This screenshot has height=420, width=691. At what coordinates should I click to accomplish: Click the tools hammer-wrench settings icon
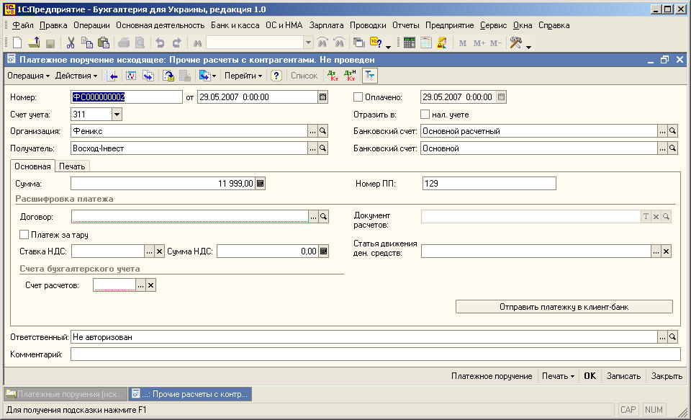tap(515, 43)
